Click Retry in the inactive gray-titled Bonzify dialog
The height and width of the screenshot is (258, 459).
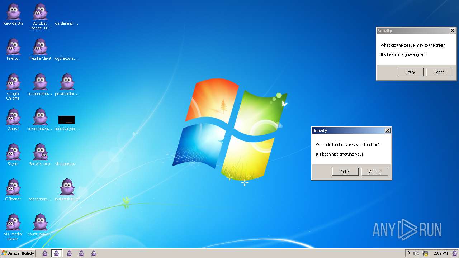(x=410, y=72)
